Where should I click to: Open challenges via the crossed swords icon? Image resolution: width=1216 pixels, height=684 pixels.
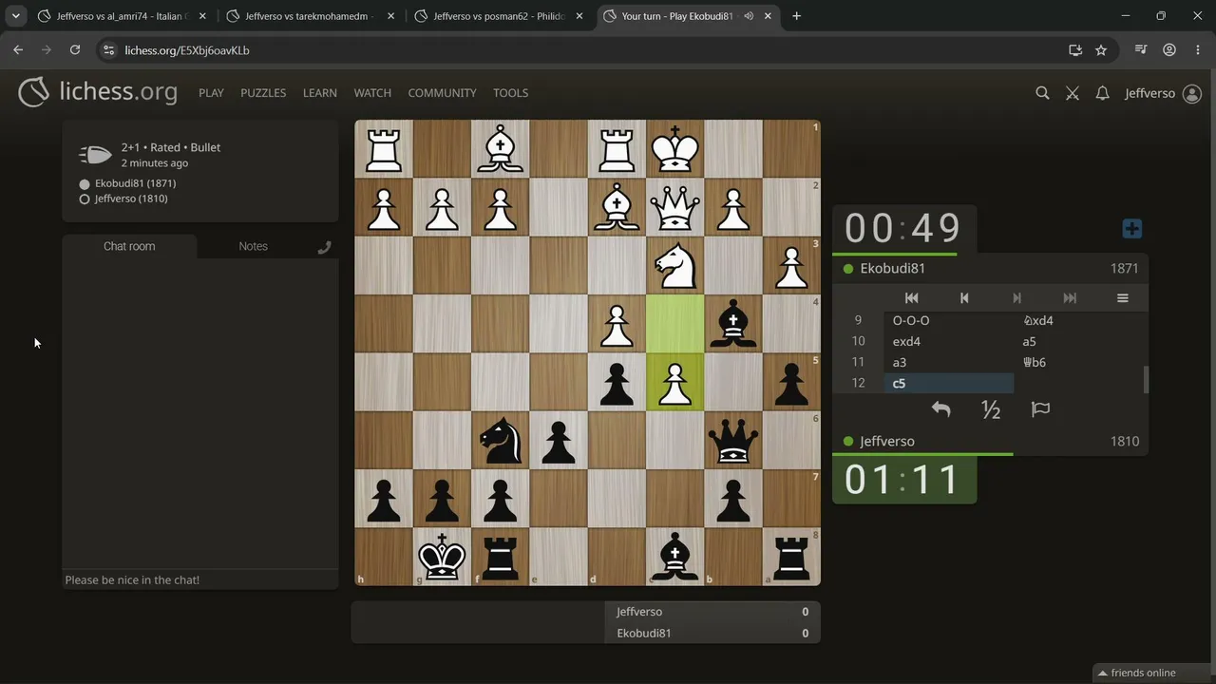click(x=1073, y=93)
